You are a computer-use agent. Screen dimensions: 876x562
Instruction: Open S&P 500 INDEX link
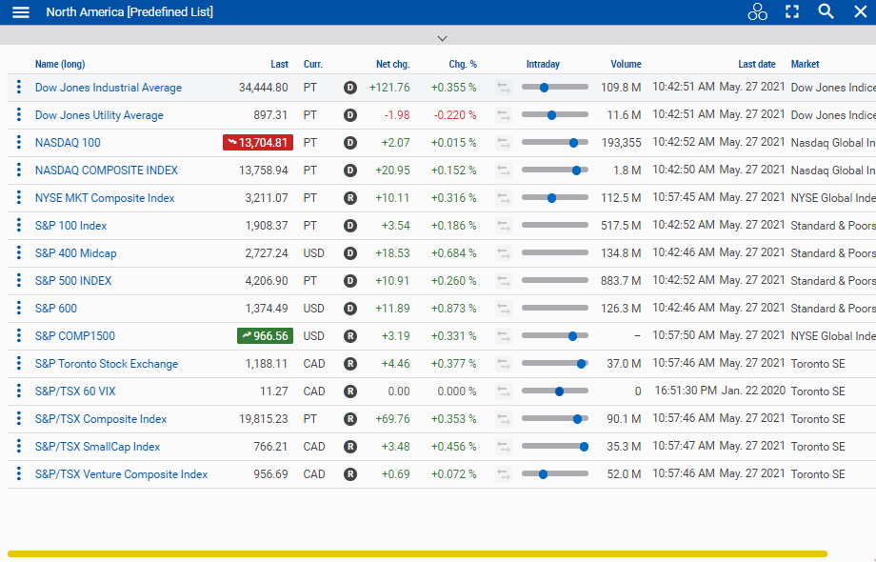[73, 280]
